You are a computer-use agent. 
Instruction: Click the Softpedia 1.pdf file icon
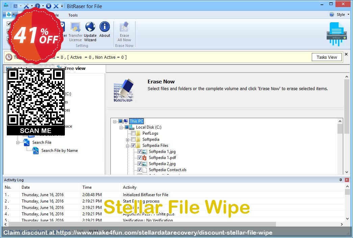point(145,158)
